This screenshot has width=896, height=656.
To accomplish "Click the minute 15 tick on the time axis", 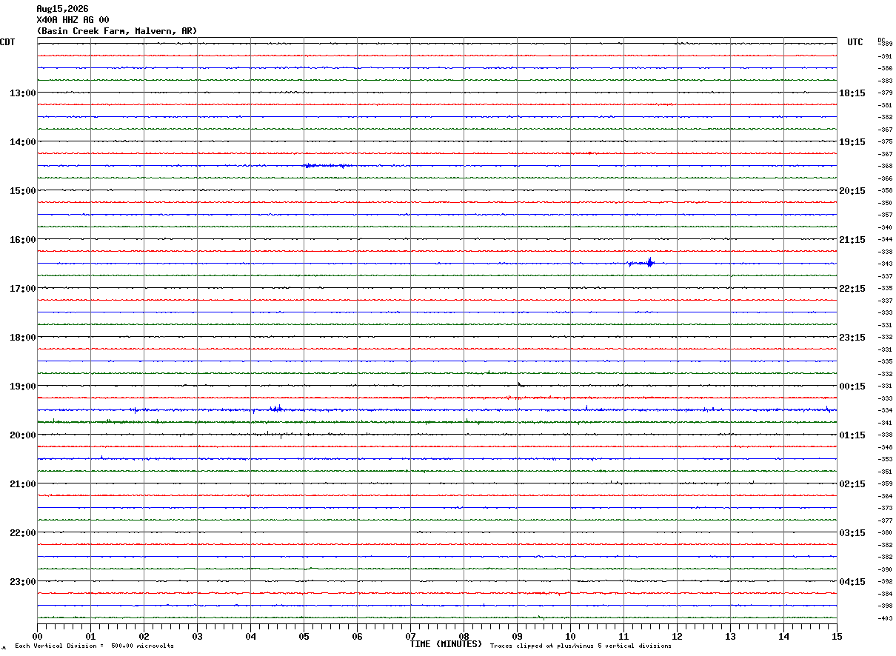I will [837, 635].
